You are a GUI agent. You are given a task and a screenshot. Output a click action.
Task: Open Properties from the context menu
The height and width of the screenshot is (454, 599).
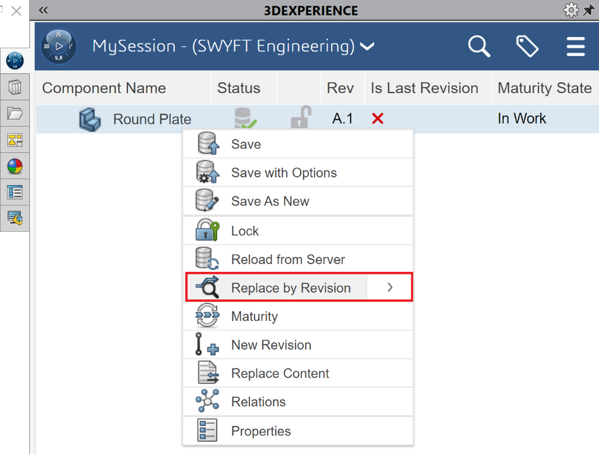(298, 431)
